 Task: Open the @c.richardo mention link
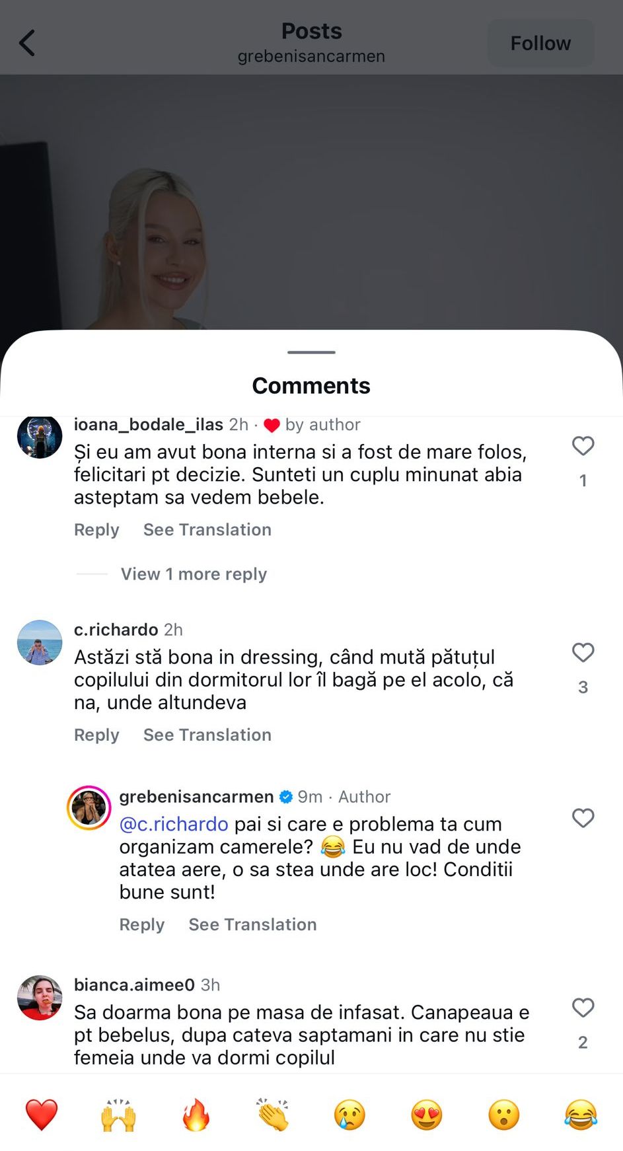point(174,824)
